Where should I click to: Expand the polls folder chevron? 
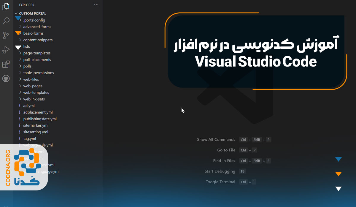pos(20,66)
